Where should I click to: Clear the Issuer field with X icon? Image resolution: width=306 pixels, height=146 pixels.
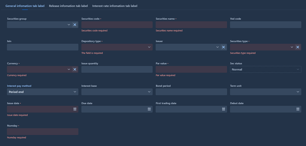[224, 47]
